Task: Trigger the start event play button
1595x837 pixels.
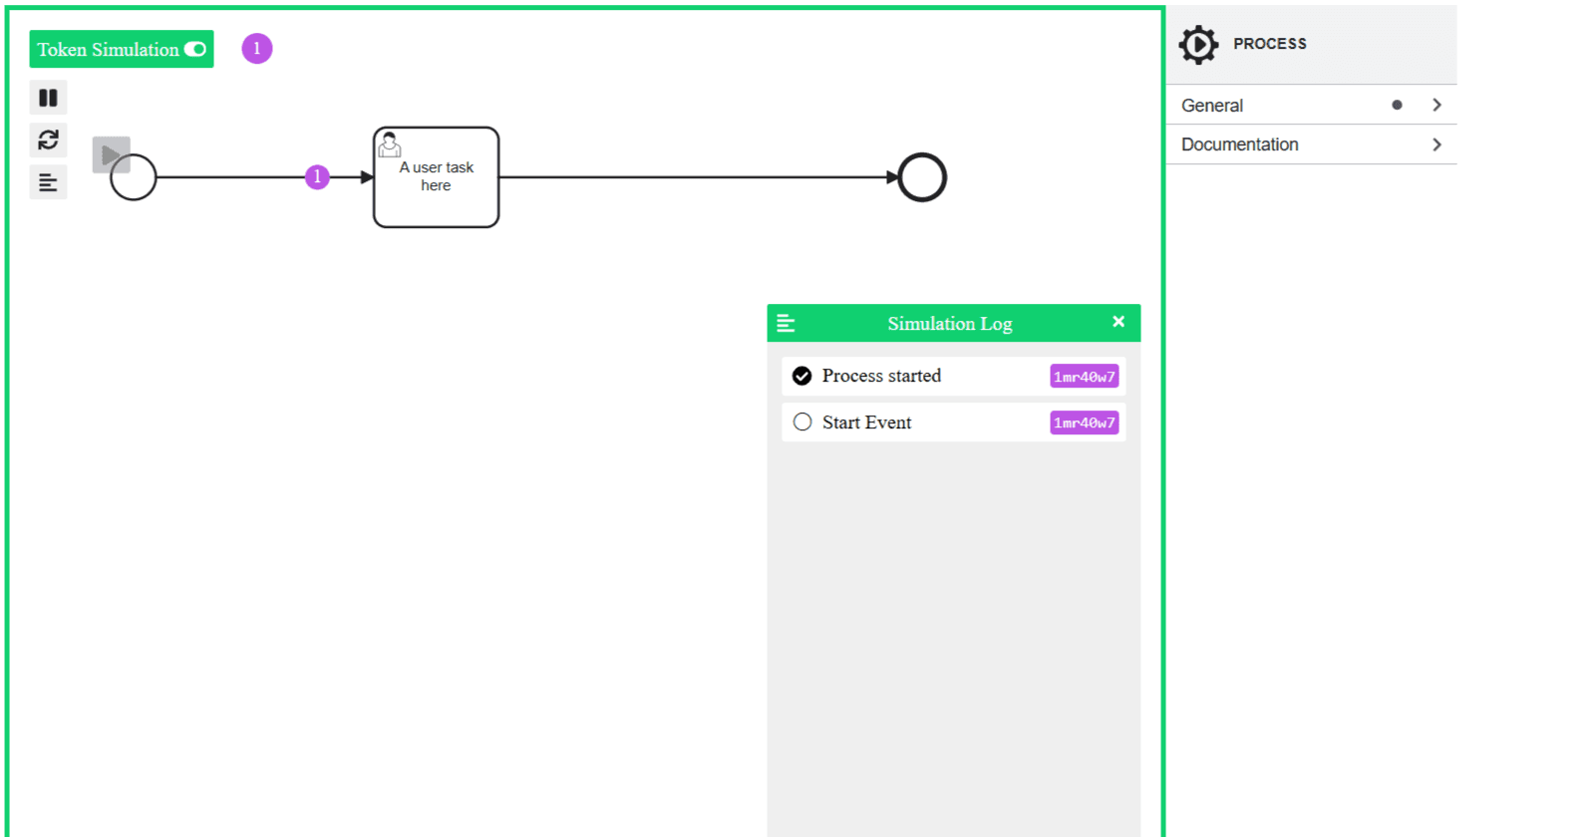Action: (x=110, y=154)
